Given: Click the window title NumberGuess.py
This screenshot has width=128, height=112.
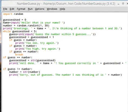Looking at the screenshot, I should (x=66, y=4).
